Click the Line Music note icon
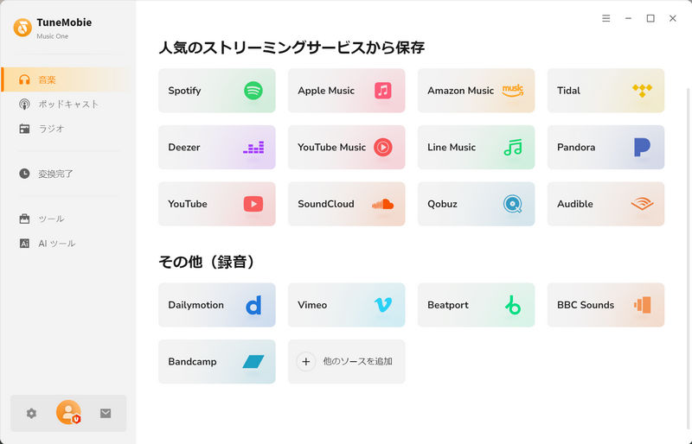692x444 pixels. [513, 147]
